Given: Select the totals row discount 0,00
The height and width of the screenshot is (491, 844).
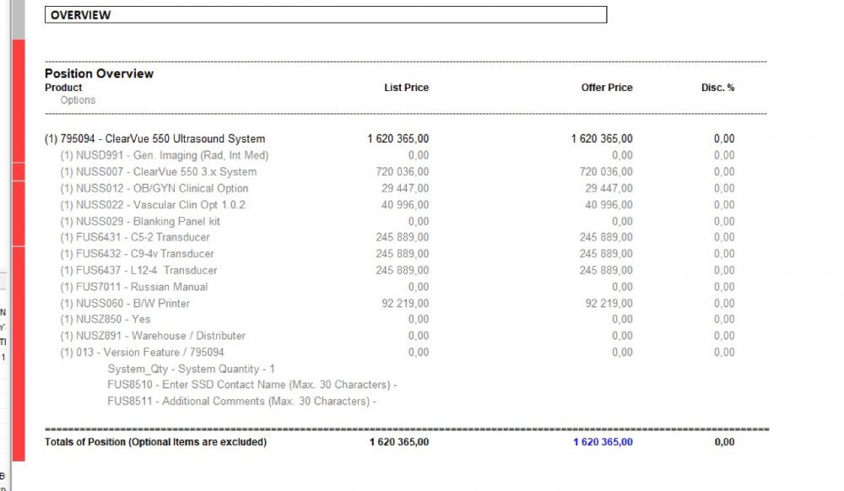Looking at the screenshot, I should point(724,442).
